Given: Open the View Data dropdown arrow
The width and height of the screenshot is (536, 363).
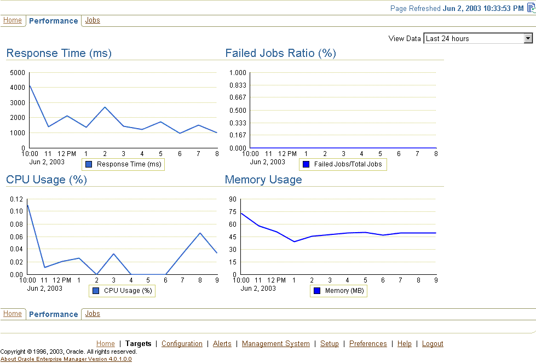Looking at the screenshot, I should 528,38.
